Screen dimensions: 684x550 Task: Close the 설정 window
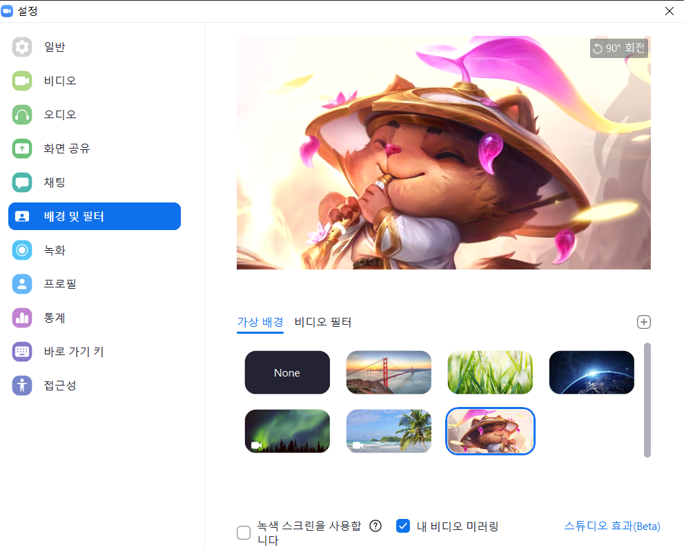coord(670,11)
